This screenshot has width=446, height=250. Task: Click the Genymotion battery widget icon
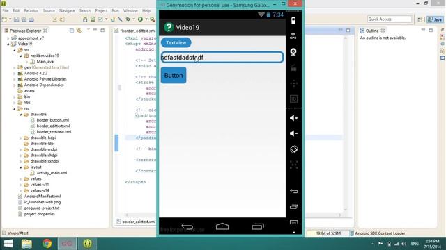point(293,20)
